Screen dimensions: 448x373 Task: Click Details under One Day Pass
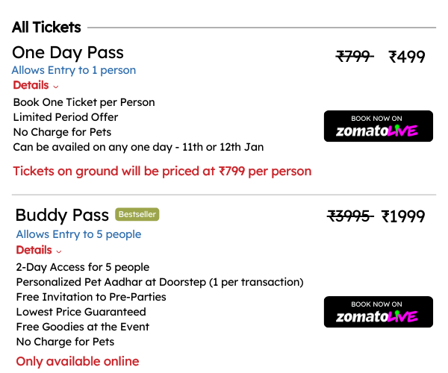[31, 85]
